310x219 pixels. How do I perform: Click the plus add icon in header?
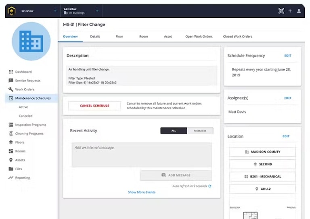290,11
